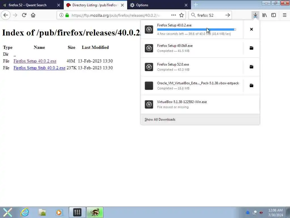Screen dimensions: 290x218
Task: Click the system tray volume icon
Action: (261, 213)
